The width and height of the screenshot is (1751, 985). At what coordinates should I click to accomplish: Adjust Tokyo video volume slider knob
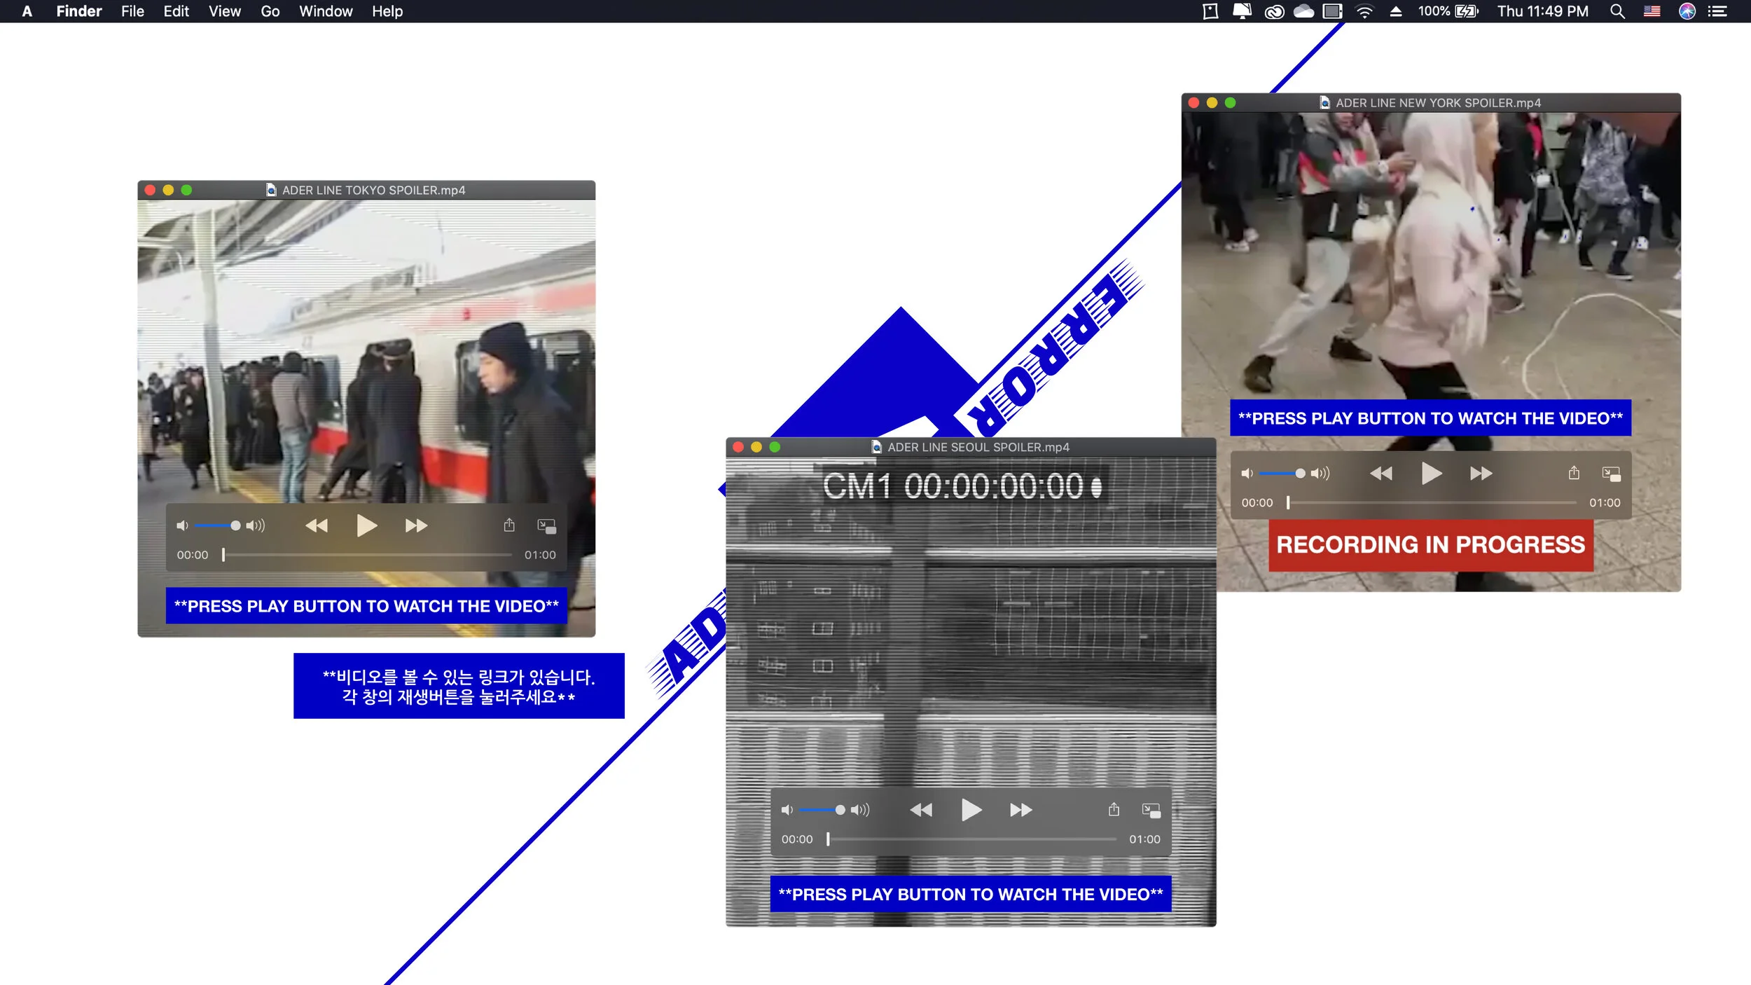click(235, 525)
